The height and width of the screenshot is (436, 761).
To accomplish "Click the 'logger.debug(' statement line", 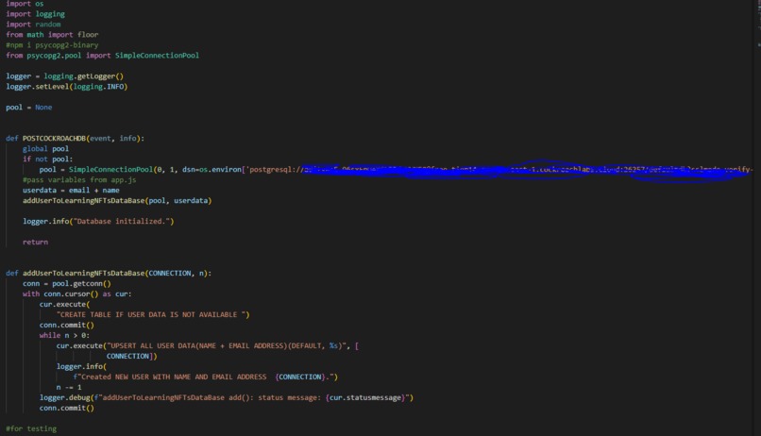I will pyautogui.click(x=227, y=397).
